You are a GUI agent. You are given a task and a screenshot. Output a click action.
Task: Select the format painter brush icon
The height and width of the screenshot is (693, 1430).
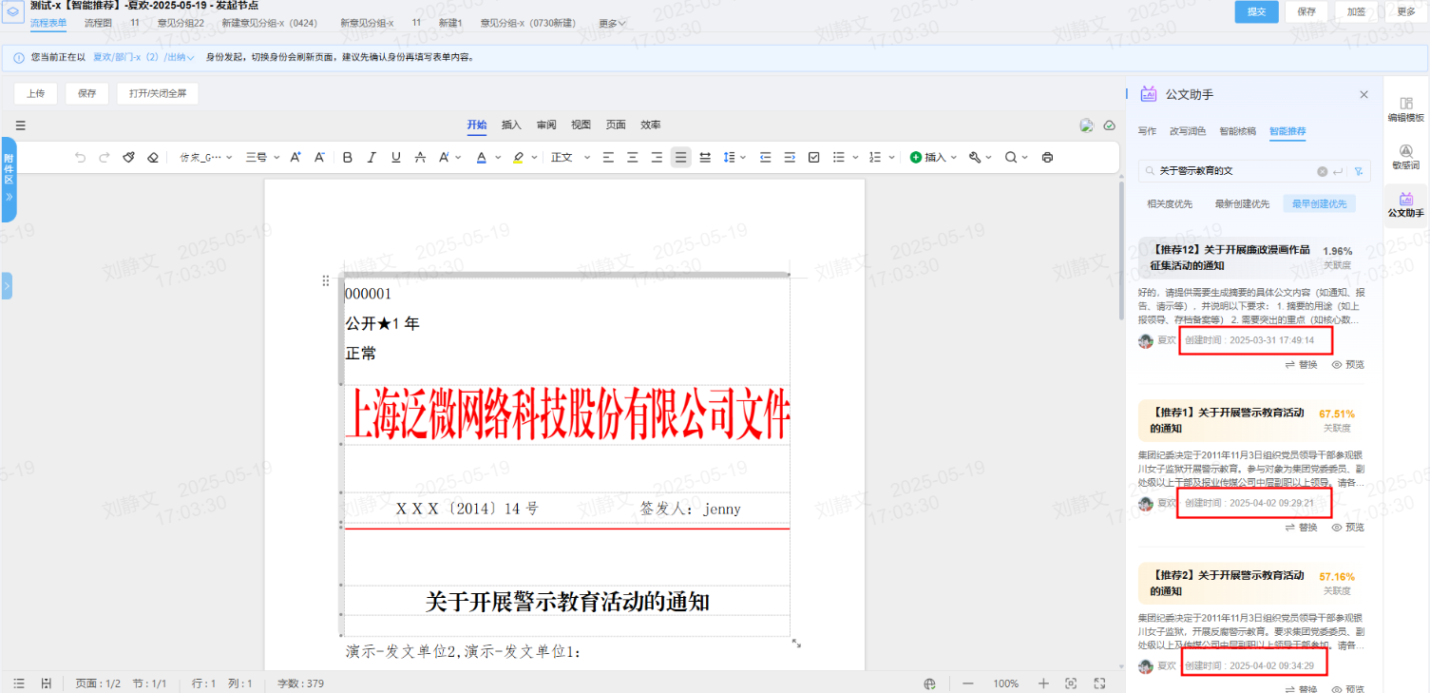129,158
